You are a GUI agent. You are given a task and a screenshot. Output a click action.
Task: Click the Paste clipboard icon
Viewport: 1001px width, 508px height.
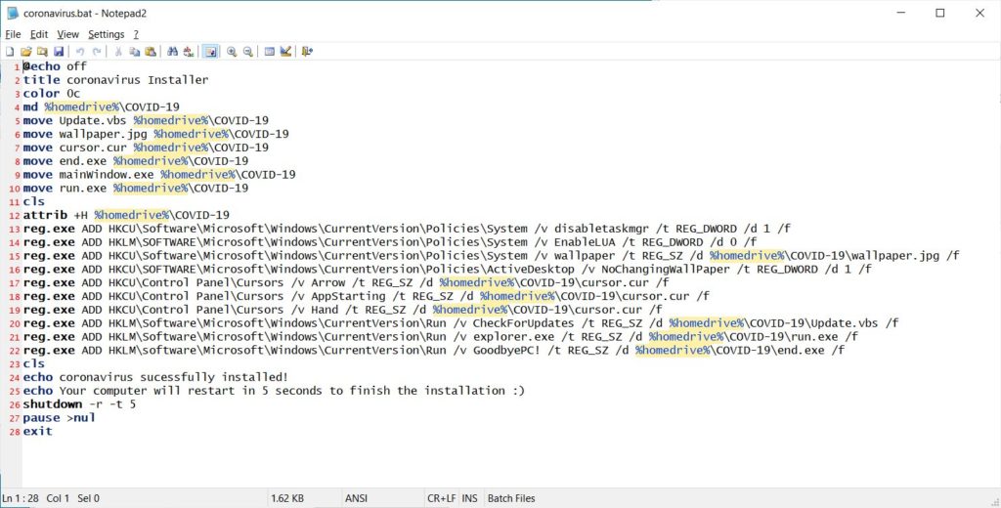coord(151,52)
